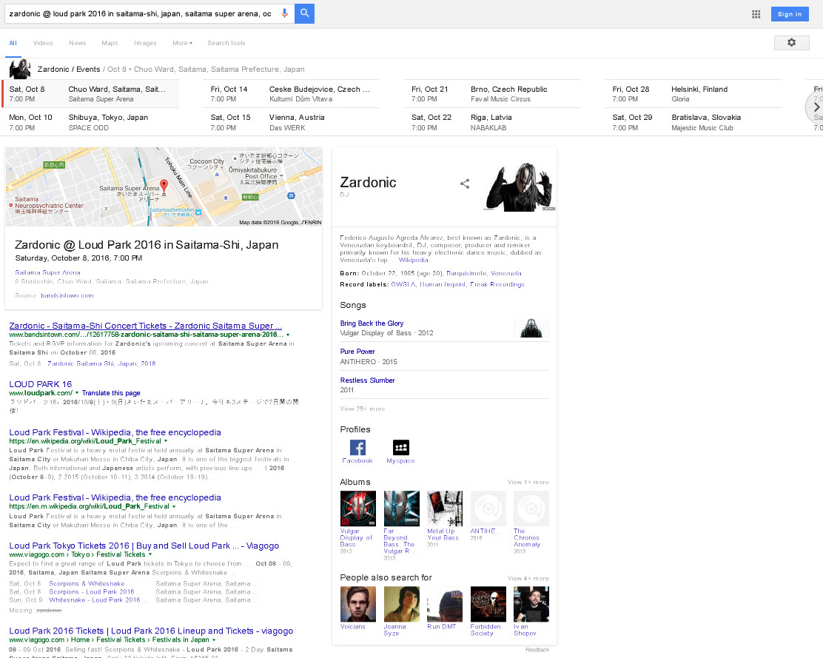
Task: Open the LOUD PARK 16 result
Action: pos(41,384)
